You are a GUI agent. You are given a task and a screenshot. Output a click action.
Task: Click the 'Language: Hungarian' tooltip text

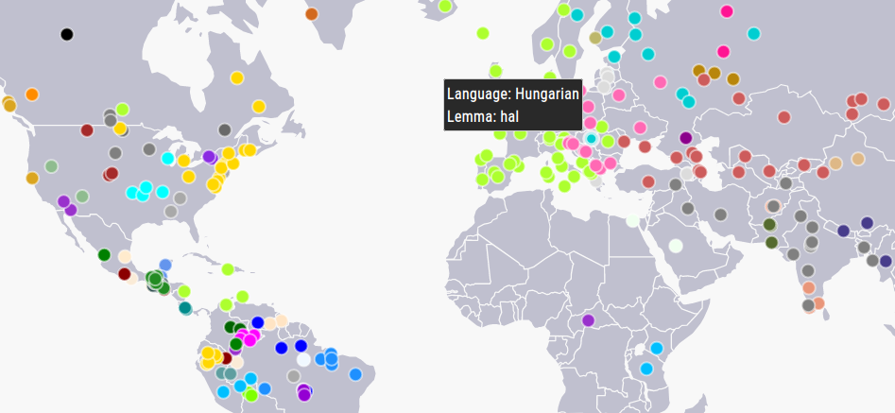click(513, 95)
